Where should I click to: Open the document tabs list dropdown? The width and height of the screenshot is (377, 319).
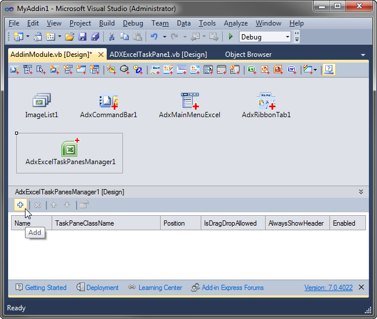click(363, 55)
